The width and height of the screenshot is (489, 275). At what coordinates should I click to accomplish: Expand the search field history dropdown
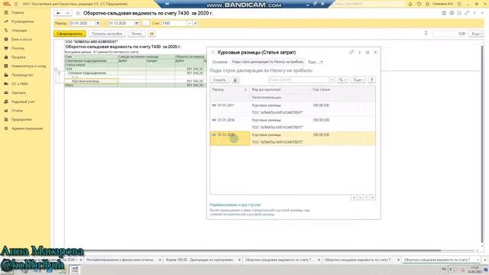click(x=332, y=80)
